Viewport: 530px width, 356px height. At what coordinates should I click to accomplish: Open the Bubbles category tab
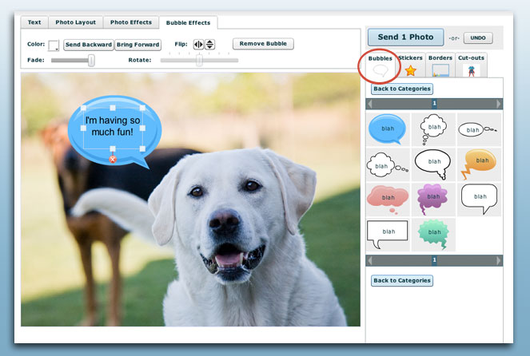click(x=381, y=65)
